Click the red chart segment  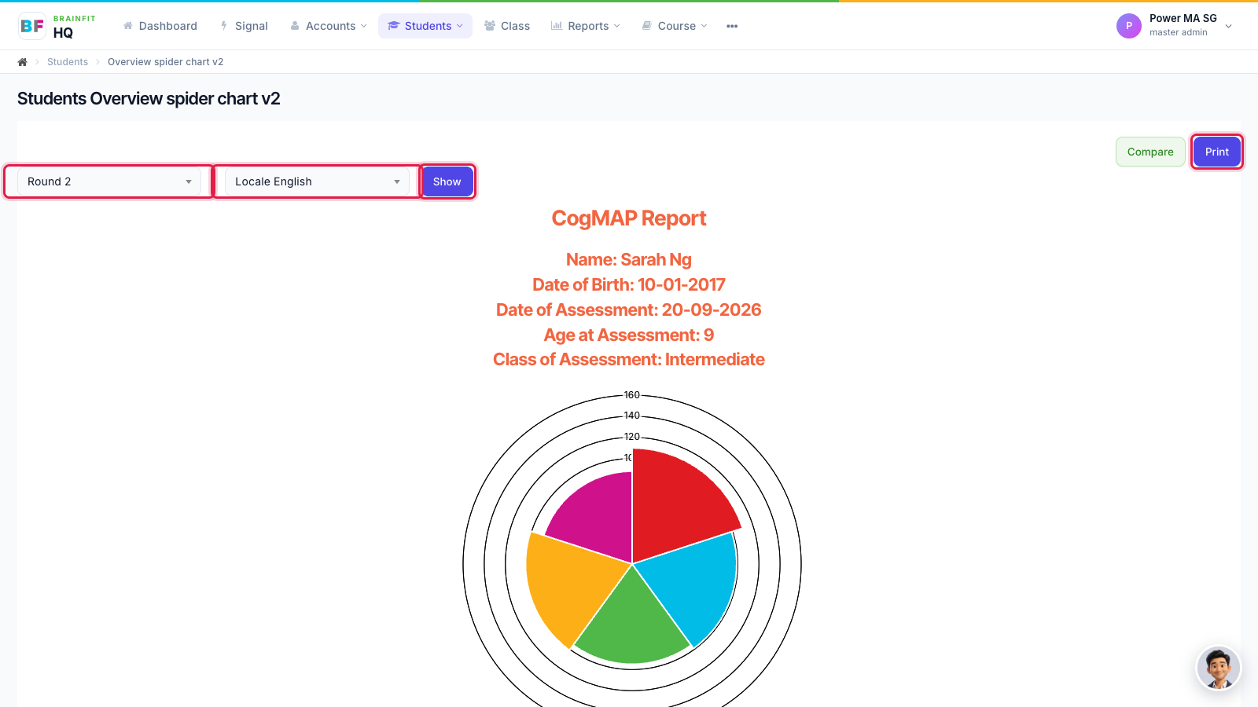[676, 503]
